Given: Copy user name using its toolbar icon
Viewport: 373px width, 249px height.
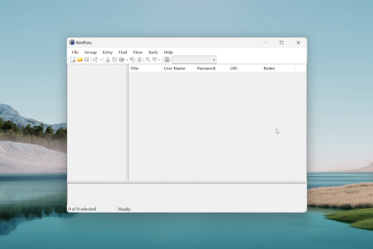Looking at the screenshot, I should (x=108, y=59).
